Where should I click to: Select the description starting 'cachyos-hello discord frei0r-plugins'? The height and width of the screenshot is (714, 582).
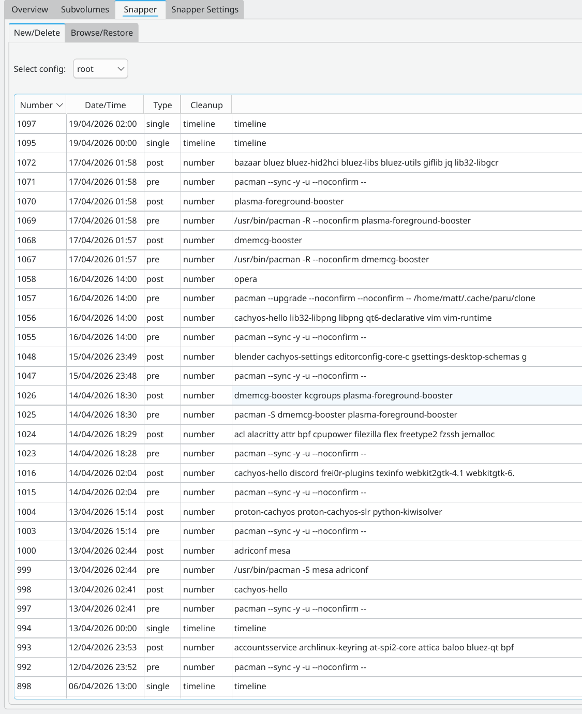(x=374, y=473)
